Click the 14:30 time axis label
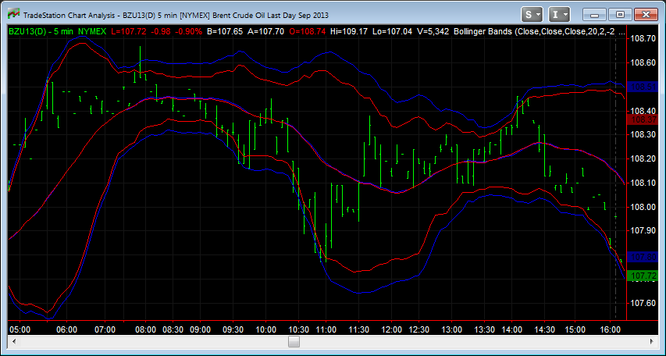 pos(544,329)
